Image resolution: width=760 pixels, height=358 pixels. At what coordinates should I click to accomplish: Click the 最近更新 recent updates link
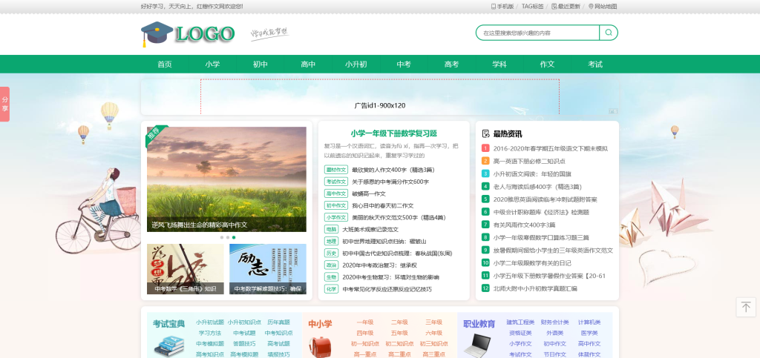568,6
